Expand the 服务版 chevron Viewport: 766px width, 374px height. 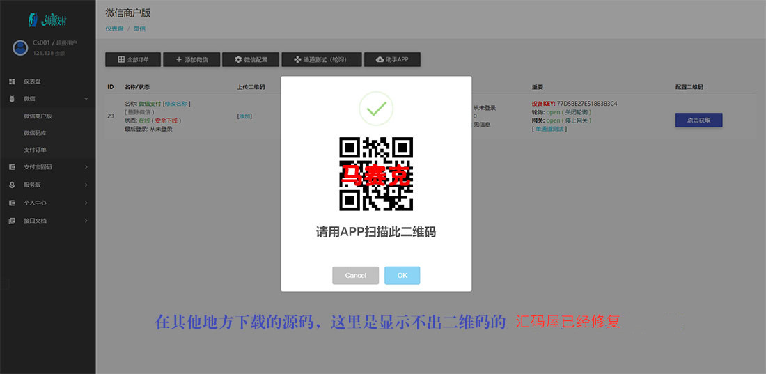pyautogui.click(x=86, y=185)
